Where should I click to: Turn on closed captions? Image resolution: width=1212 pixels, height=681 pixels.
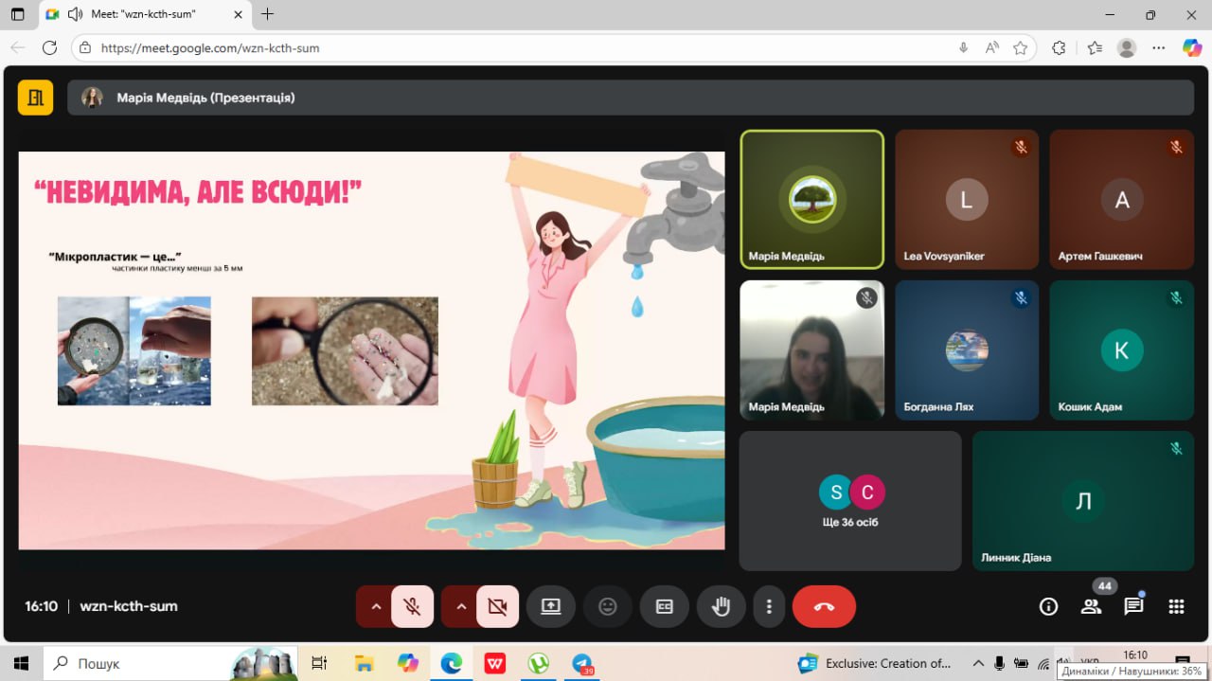click(664, 607)
